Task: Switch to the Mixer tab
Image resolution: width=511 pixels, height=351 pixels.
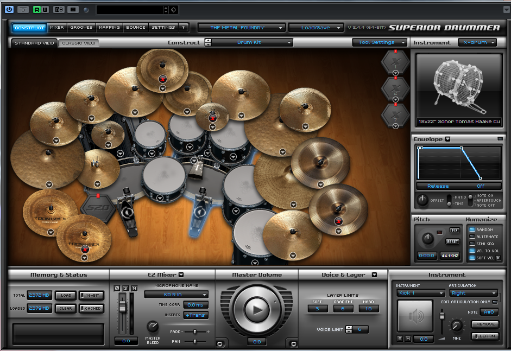Action: (57, 27)
